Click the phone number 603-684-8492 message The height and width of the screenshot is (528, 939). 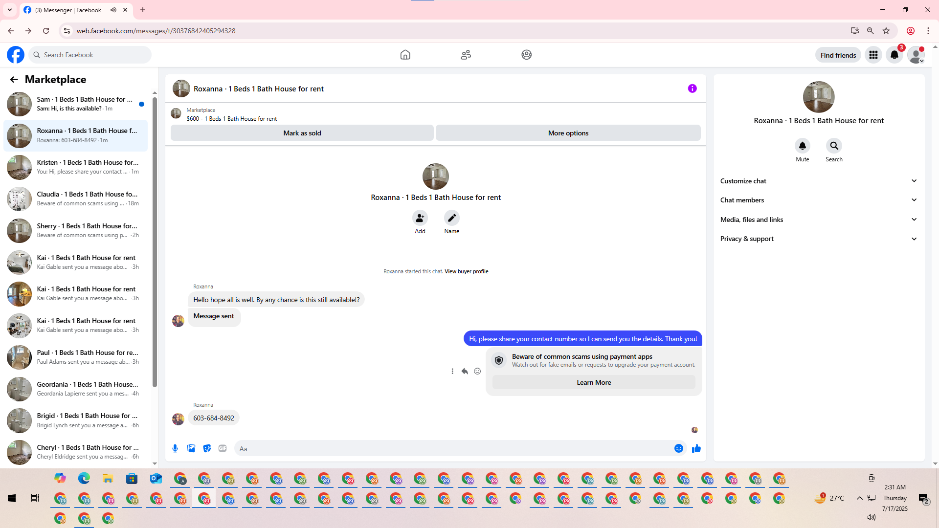click(x=214, y=418)
